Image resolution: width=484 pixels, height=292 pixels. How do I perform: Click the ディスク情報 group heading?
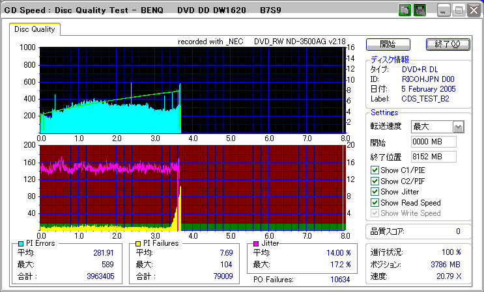390,59
